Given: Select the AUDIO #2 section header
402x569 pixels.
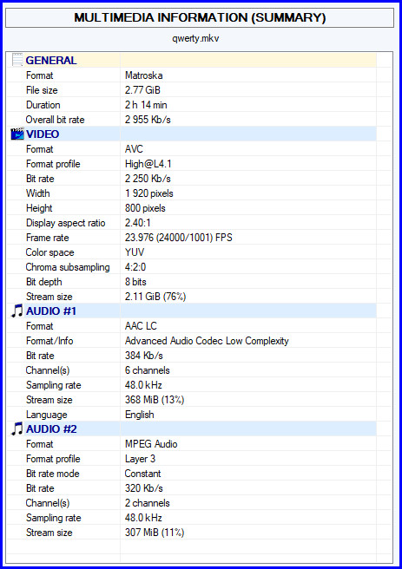Looking at the screenshot, I should (x=51, y=429).
